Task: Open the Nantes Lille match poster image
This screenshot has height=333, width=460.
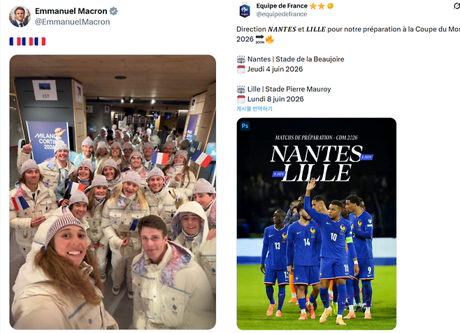Action: click(317, 224)
